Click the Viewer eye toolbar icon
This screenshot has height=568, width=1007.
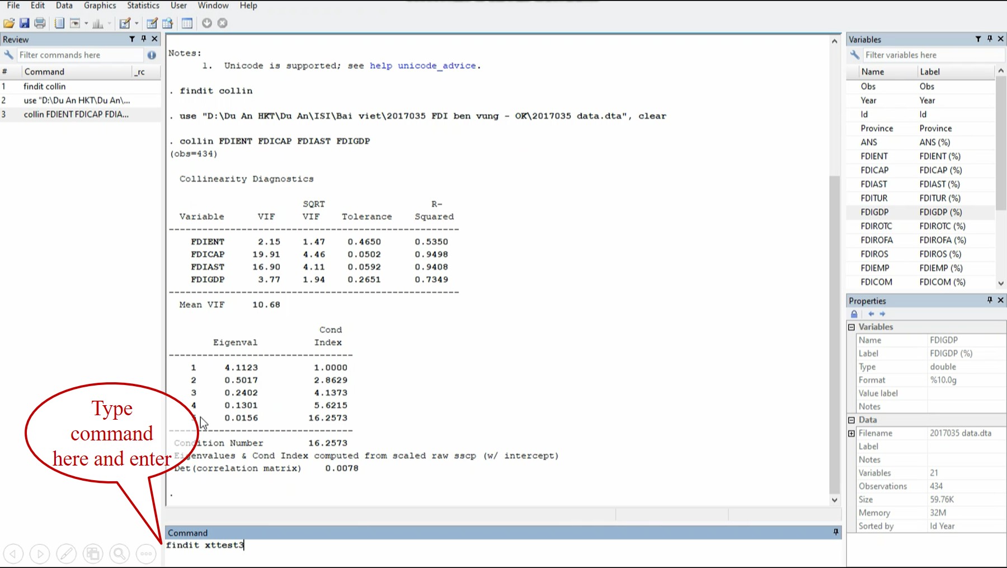[x=74, y=23]
